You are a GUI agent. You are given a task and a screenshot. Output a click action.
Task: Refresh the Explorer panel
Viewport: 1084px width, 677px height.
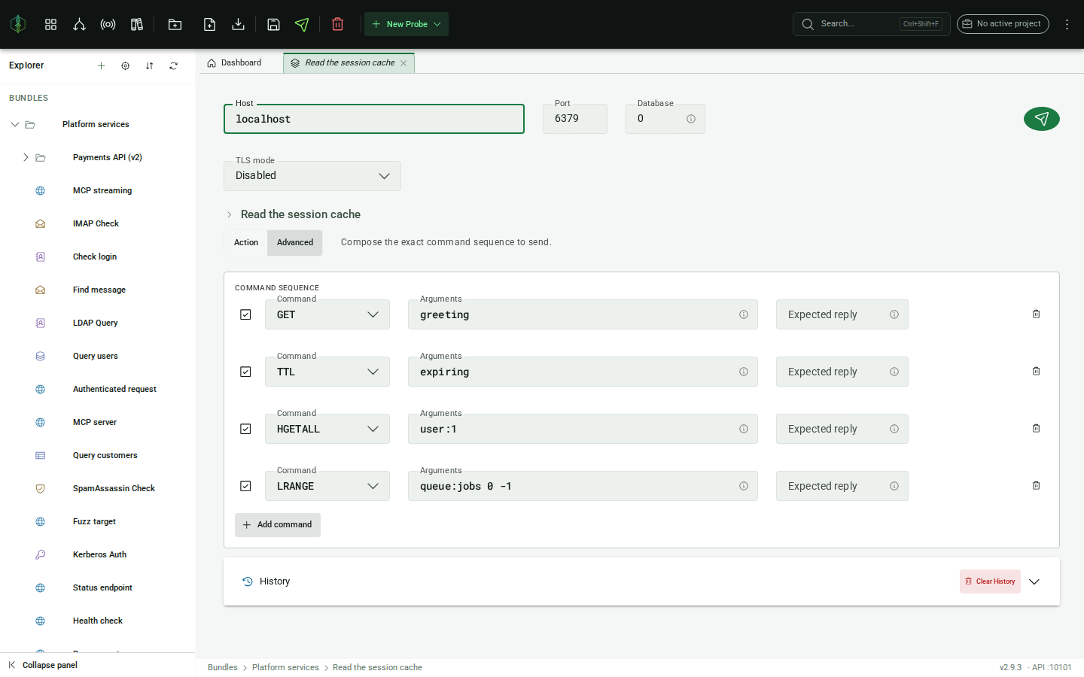coord(173,65)
